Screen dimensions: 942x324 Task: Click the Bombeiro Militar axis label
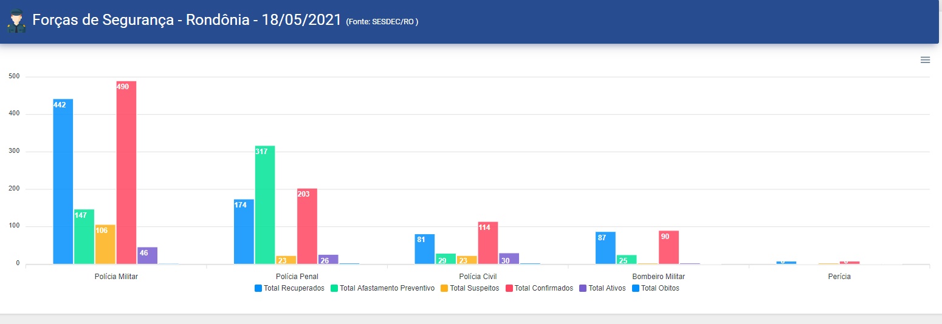click(658, 277)
